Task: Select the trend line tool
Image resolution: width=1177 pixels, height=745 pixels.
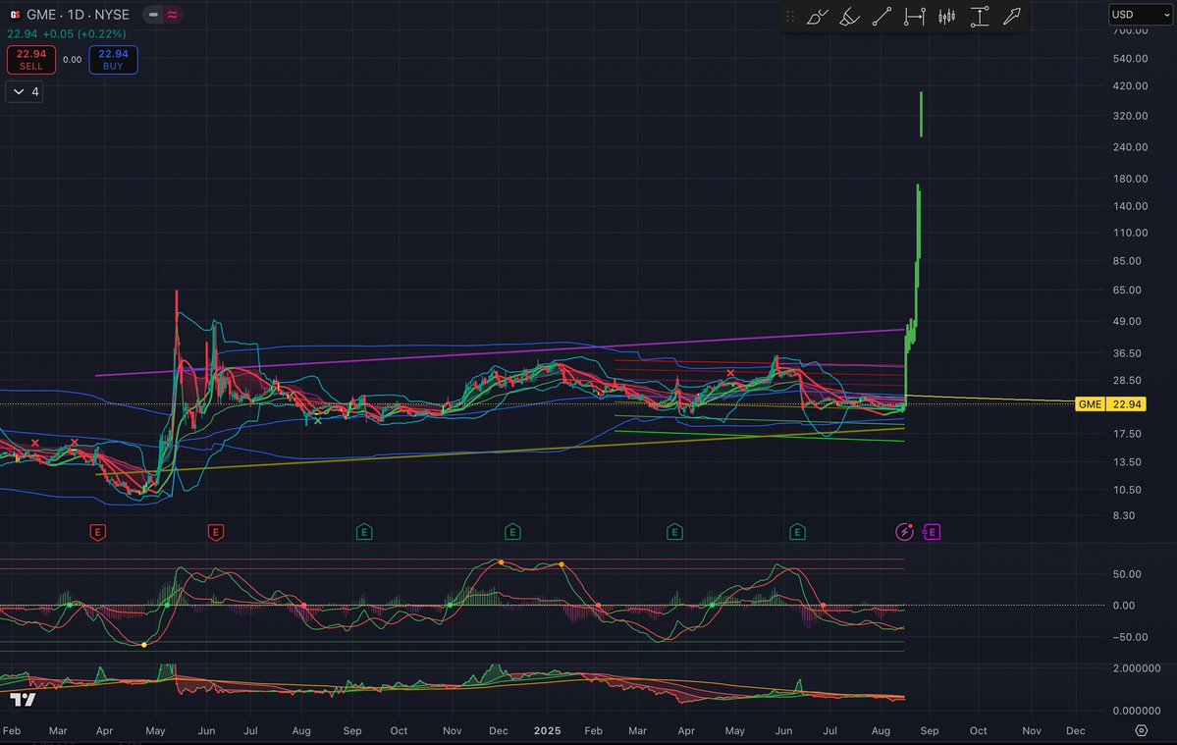Action: 882,17
